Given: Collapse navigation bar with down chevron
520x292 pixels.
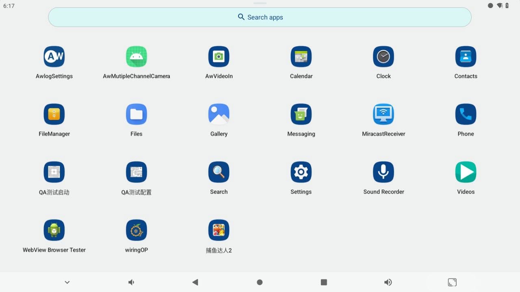Looking at the screenshot, I should [67, 282].
